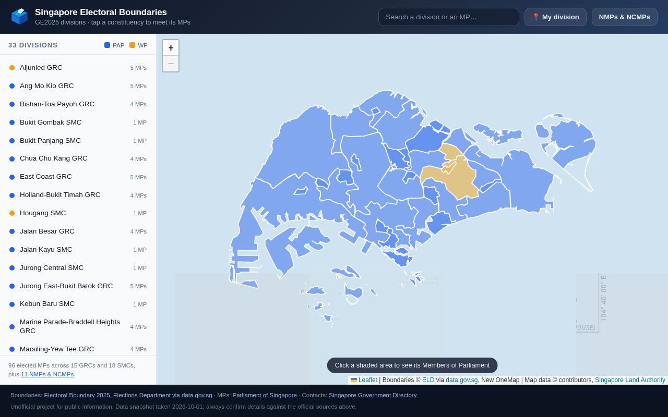Open Parliament of Singapore link
This screenshot has height=417, width=668.
[265, 395]
